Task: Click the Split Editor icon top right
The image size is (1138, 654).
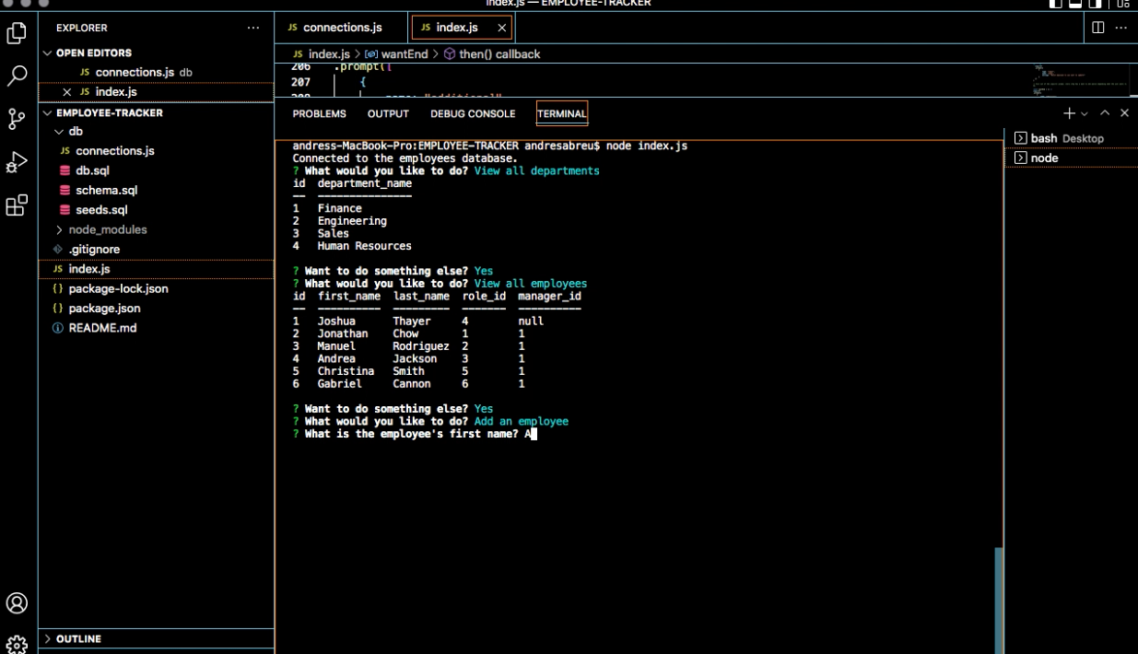Action: [1097, 27]
